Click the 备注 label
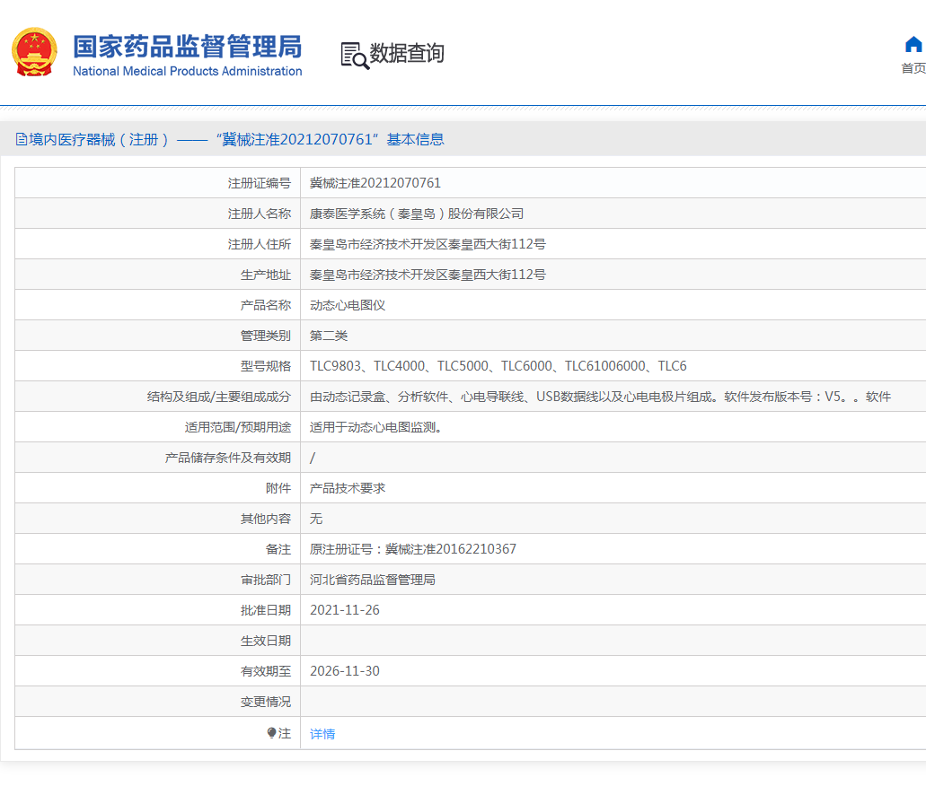 tap(278, 549)
